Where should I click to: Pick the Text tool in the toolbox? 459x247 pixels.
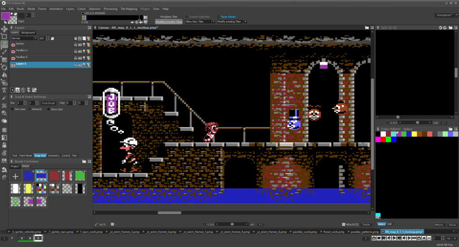(4, 90)
